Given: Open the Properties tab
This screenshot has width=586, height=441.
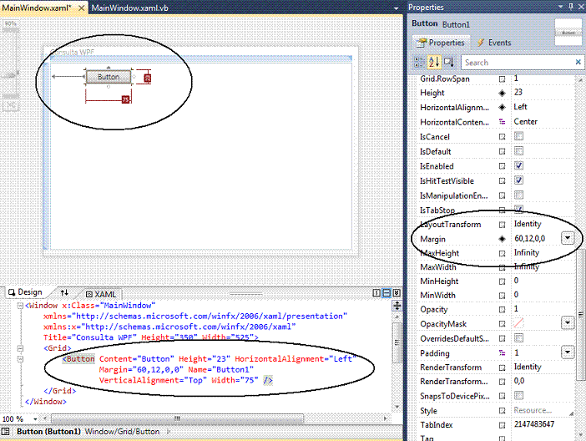Looking at the screenshot, I should (x=441, y=43).
